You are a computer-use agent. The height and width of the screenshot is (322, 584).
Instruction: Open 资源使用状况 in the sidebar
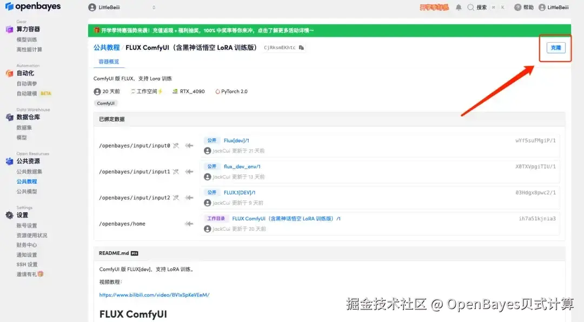[x=32, y=235]
